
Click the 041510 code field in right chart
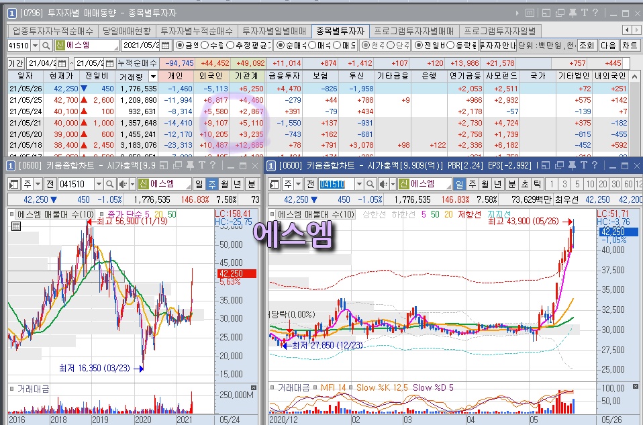click(x=337, y=184)
